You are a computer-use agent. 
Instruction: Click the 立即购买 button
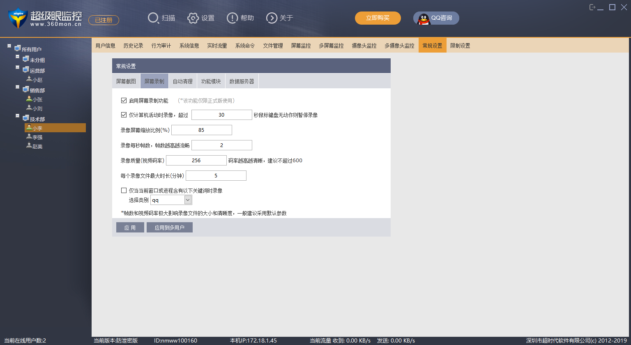(378, 18)
